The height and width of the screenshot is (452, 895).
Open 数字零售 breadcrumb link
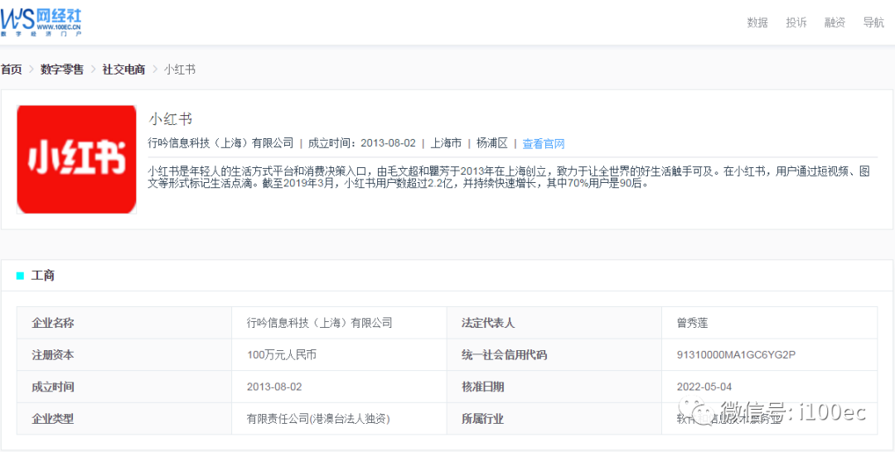point(61,70)
